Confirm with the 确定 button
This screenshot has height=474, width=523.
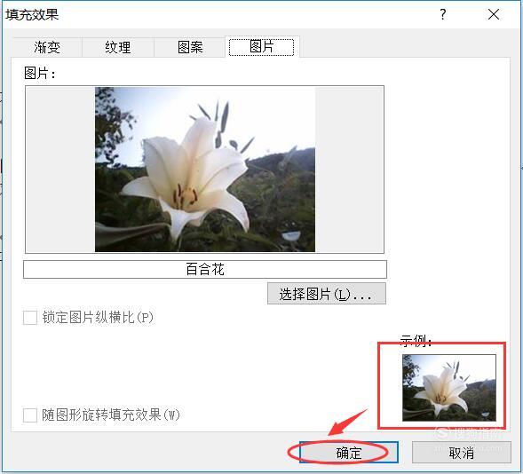pos(349,453)
